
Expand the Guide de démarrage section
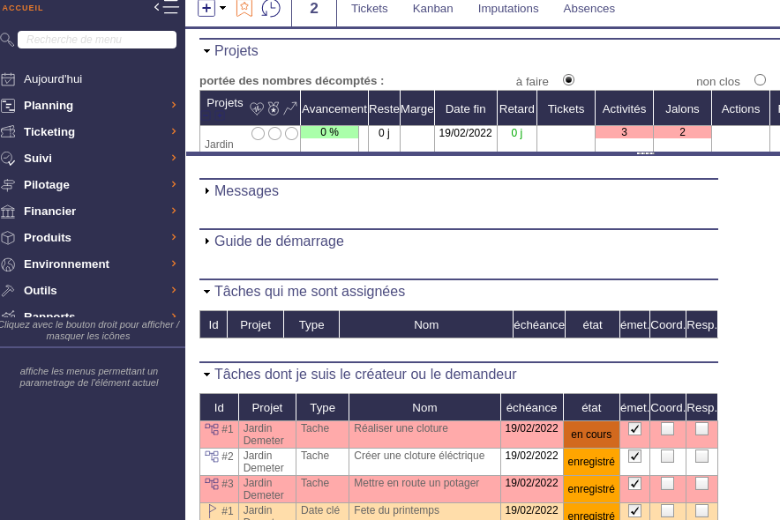206,241
